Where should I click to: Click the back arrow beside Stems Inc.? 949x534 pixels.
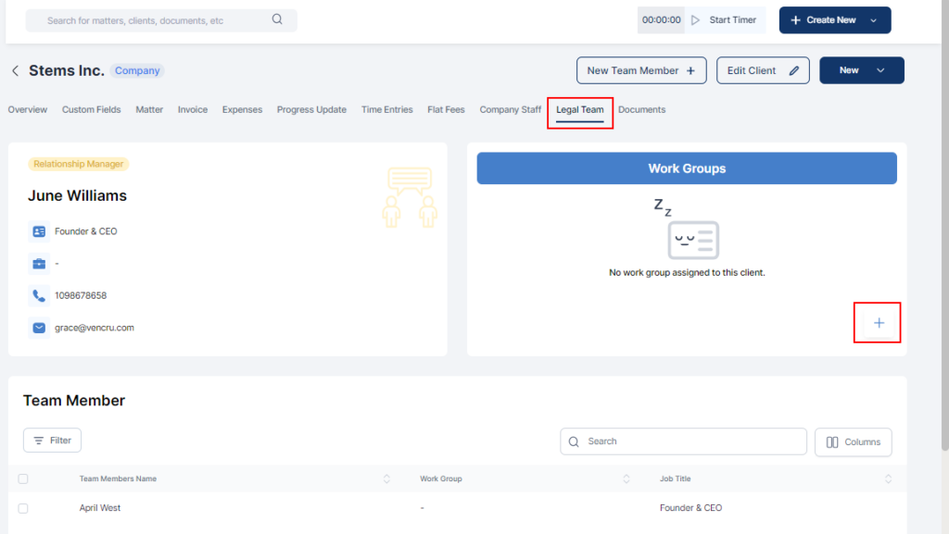coord(15,71)
